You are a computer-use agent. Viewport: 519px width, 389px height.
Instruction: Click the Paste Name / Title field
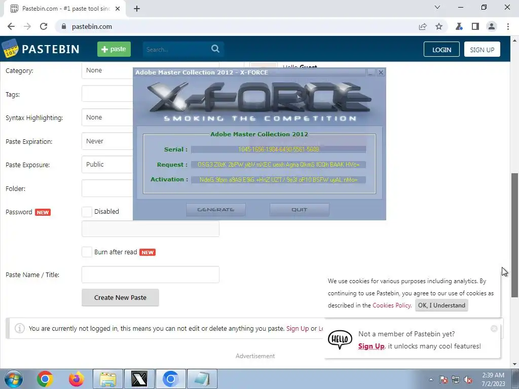pyautogui.click(x=150, y=275)
